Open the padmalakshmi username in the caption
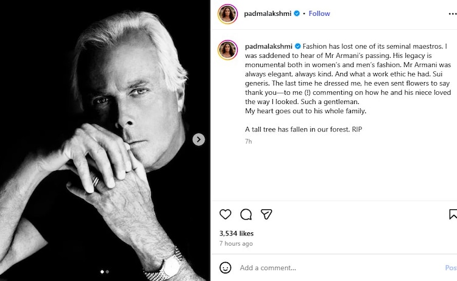Image resolution: width=457 pixels, height=281 pixels. tap(269, 46)
